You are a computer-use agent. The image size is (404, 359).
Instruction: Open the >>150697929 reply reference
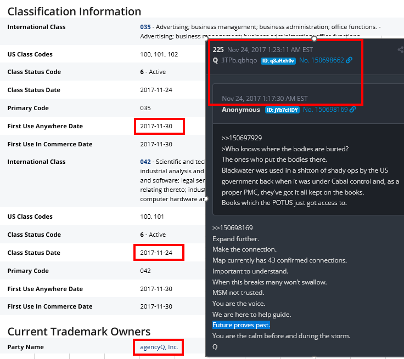[242, 138]
